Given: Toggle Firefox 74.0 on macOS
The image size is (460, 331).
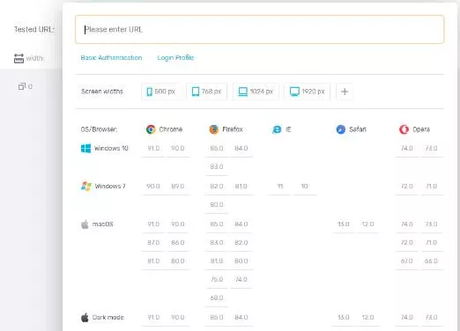Looking at the screenshot, I should tap(241, 279).
